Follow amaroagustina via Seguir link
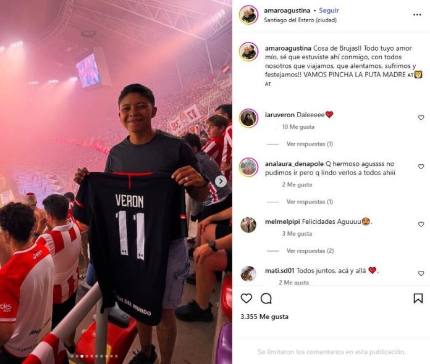This screenshot has height=364, width=430. pos(329,10)
